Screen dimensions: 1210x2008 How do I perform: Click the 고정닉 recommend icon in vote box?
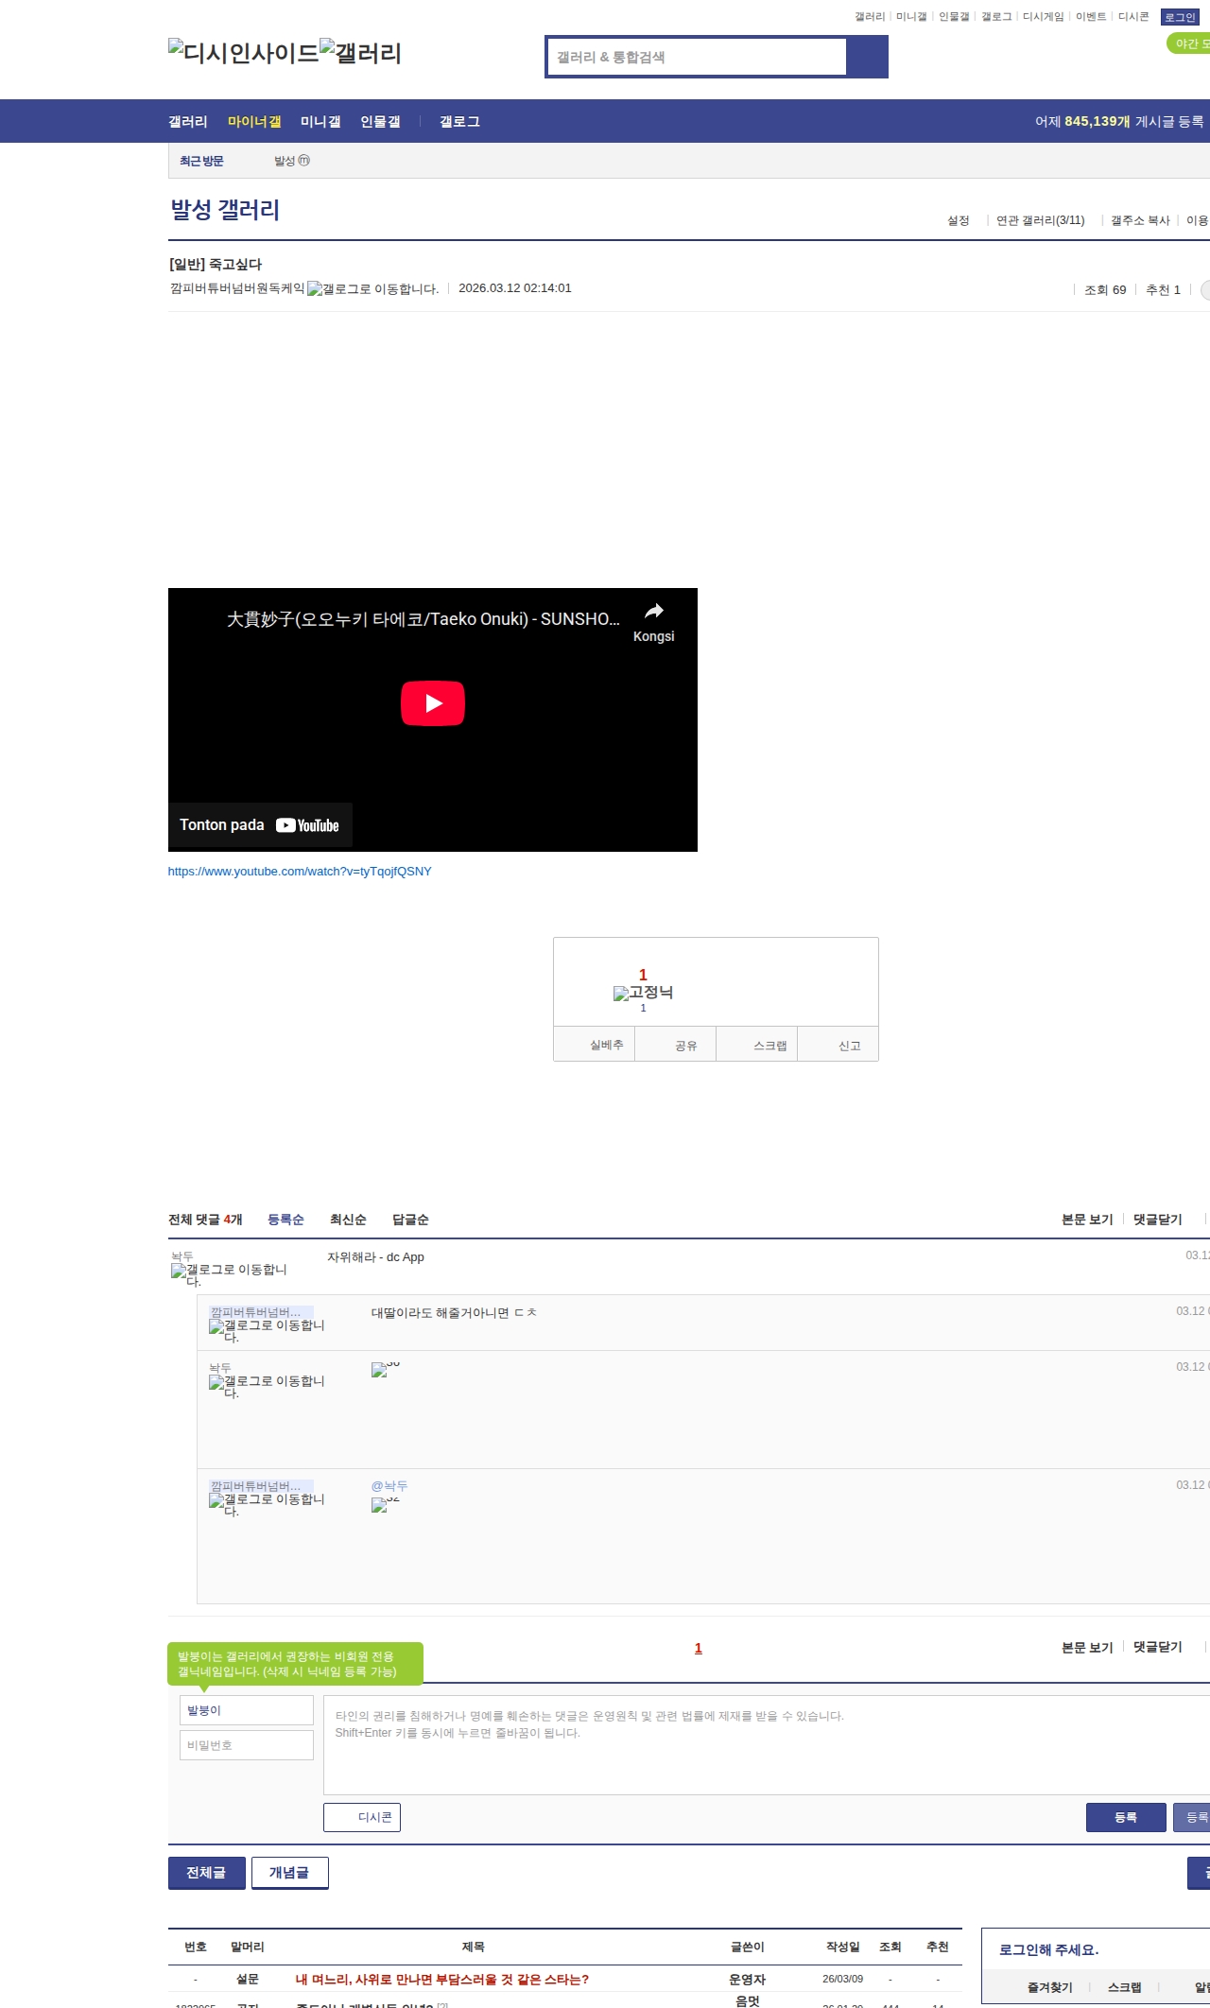pos(621,994)
